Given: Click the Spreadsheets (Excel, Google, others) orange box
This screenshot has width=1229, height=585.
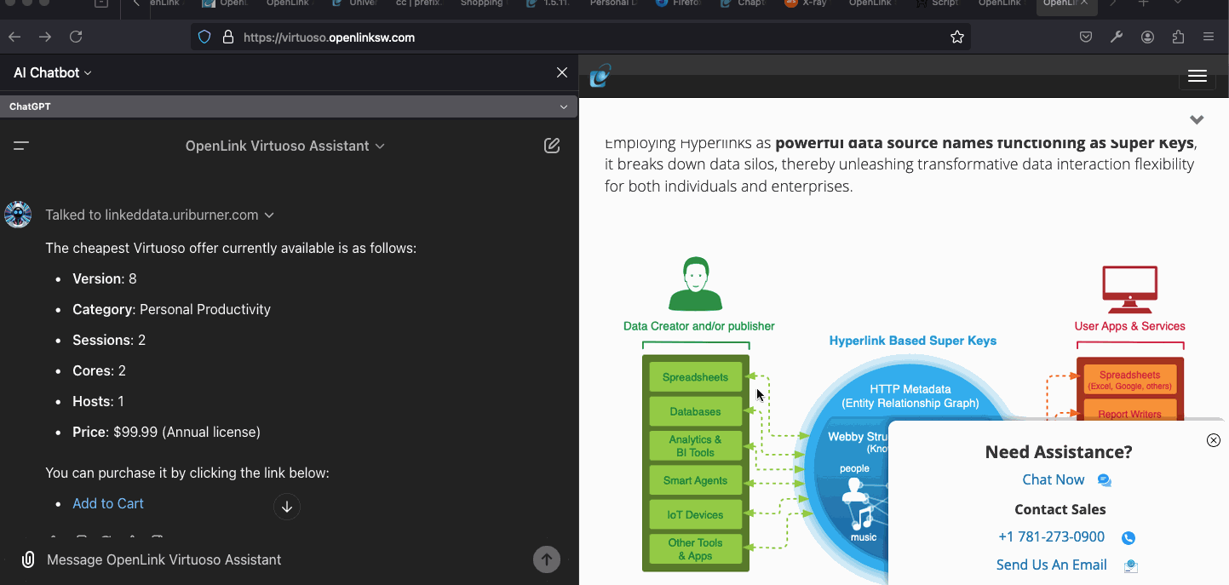Looking at the screenshot, I should (x=1129, y=380).
